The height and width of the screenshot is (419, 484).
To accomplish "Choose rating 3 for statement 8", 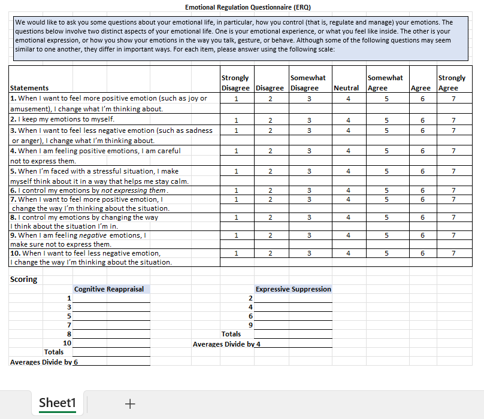I will pos(309,217).
